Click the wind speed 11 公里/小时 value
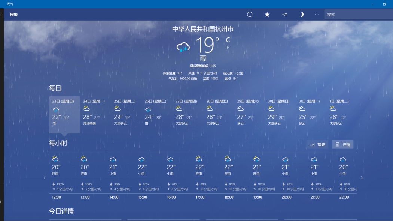Screen dimensions: 393x221 point(208,73)
